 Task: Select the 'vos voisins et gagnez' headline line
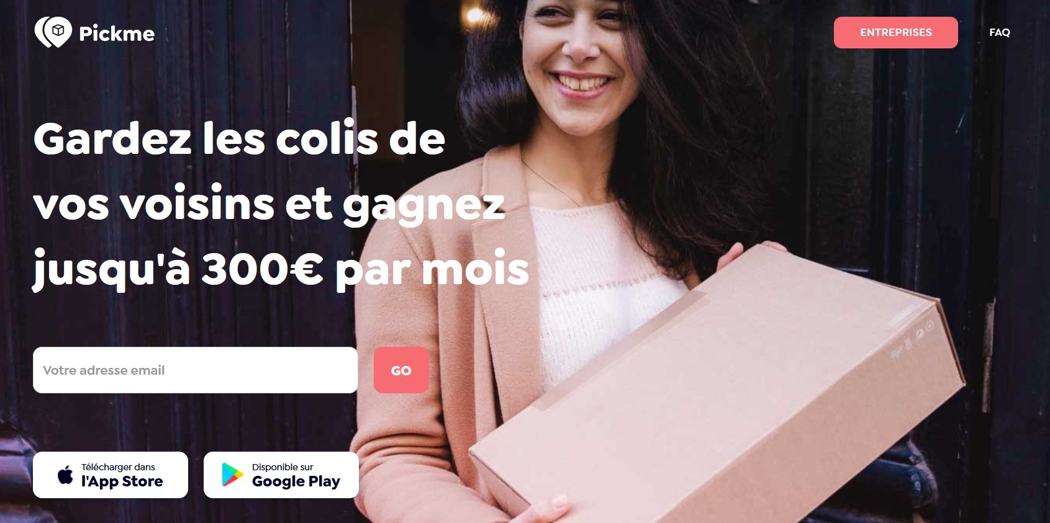coord(269,204)
